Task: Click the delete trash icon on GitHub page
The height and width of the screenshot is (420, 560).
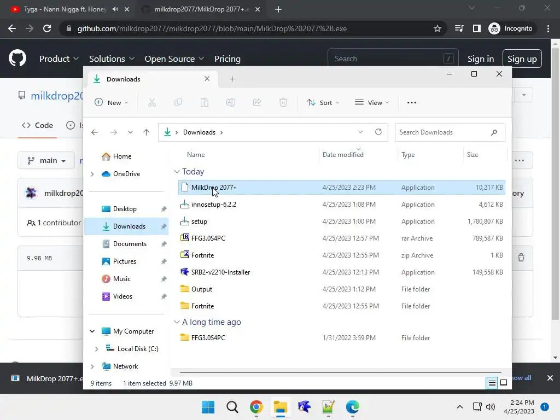Action: tap(521, 258)
